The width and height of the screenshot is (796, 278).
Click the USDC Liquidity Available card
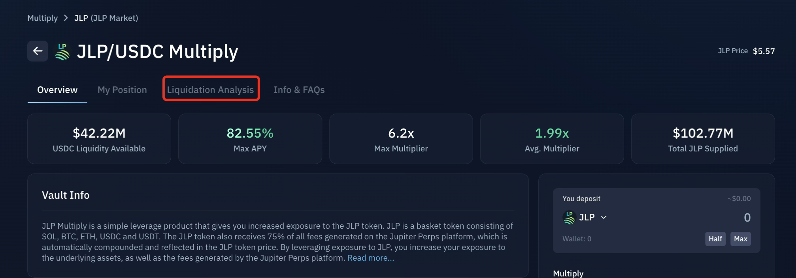tap(99, 139)
